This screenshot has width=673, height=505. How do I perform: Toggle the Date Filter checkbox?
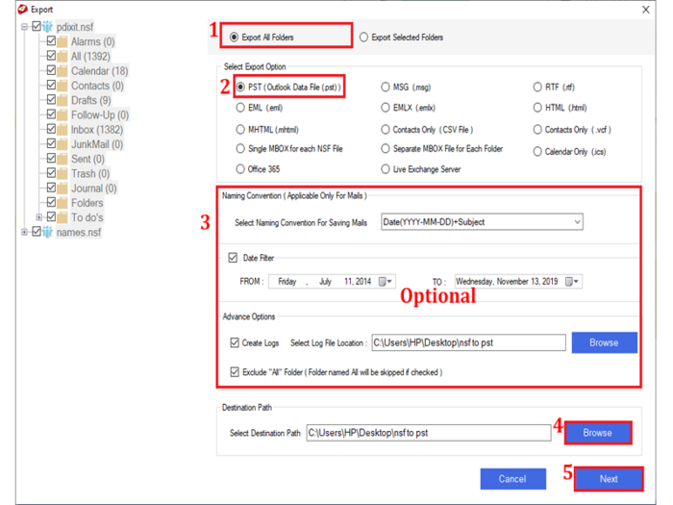233,258
